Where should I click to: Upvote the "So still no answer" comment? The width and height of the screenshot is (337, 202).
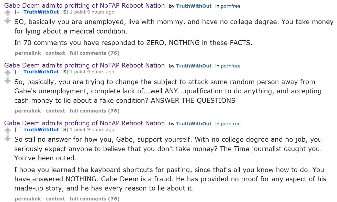[8, 131]
